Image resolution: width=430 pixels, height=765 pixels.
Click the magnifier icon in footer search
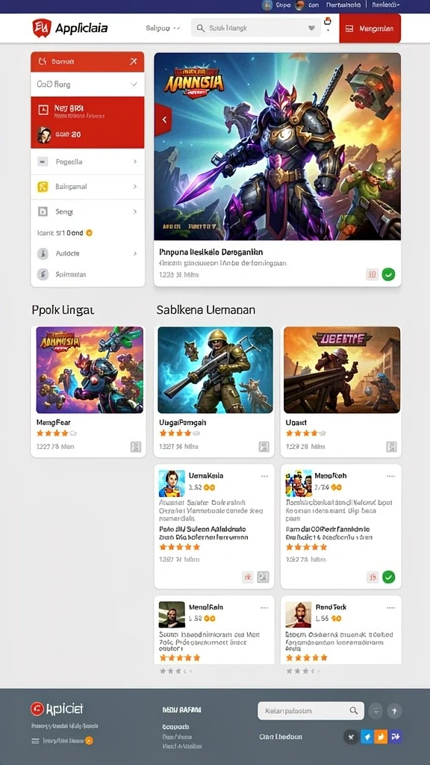pos(354,711)
